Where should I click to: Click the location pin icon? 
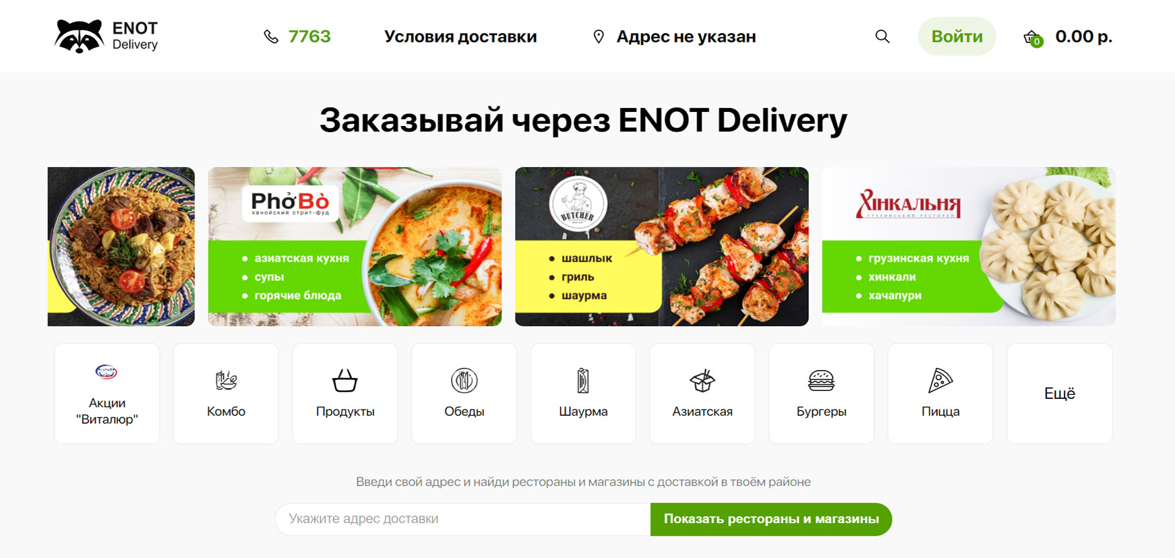click(x=598, y=36)
